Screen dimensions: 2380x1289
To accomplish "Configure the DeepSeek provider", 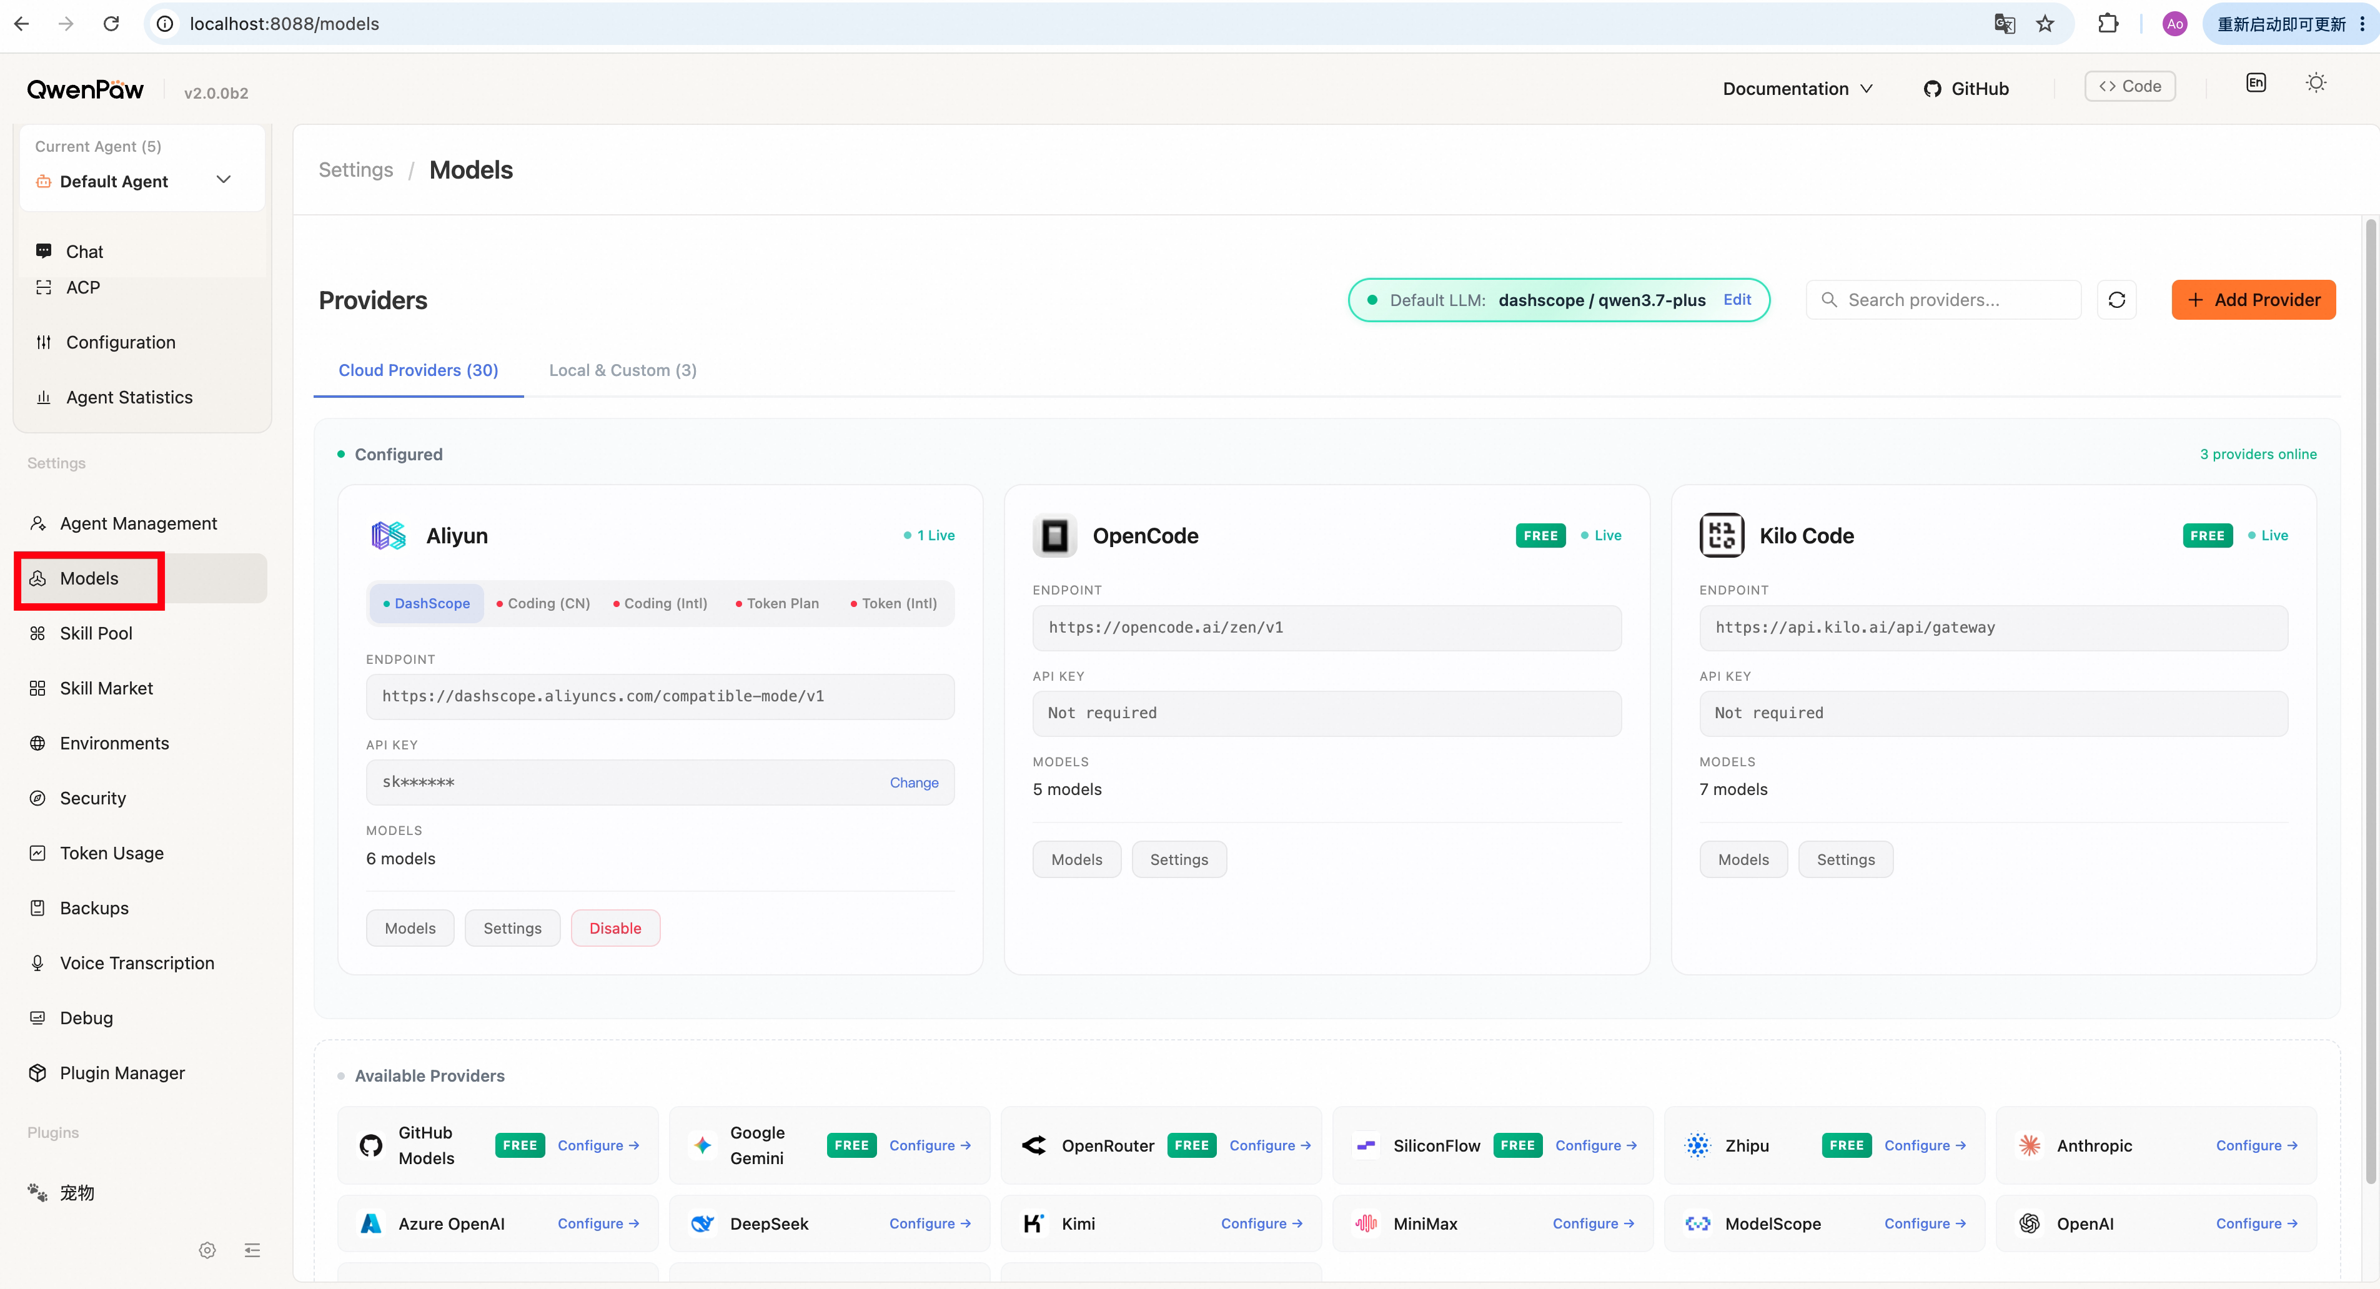I will (x=930, y=1223).
